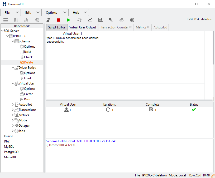Select the Oracle database entry
Viewport: 215px width, 178px height.
coord(8,136)
